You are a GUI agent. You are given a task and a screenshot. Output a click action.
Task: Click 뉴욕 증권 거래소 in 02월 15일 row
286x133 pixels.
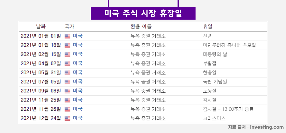click(148, 55)
